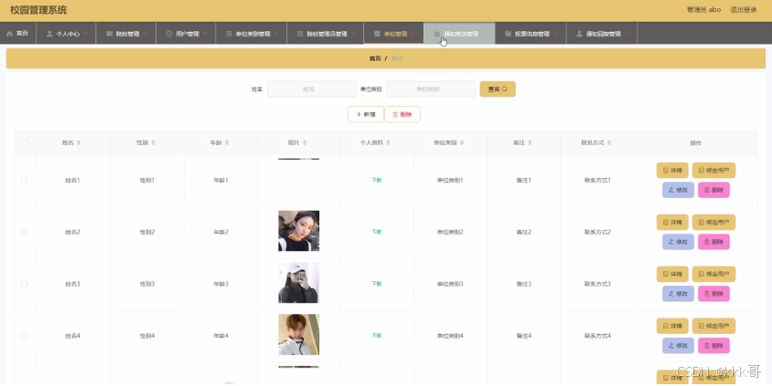The image size is (772, 386).
Task: Expand the 院校管理员管理 menu arrow
Action: (x=353, y=34)
